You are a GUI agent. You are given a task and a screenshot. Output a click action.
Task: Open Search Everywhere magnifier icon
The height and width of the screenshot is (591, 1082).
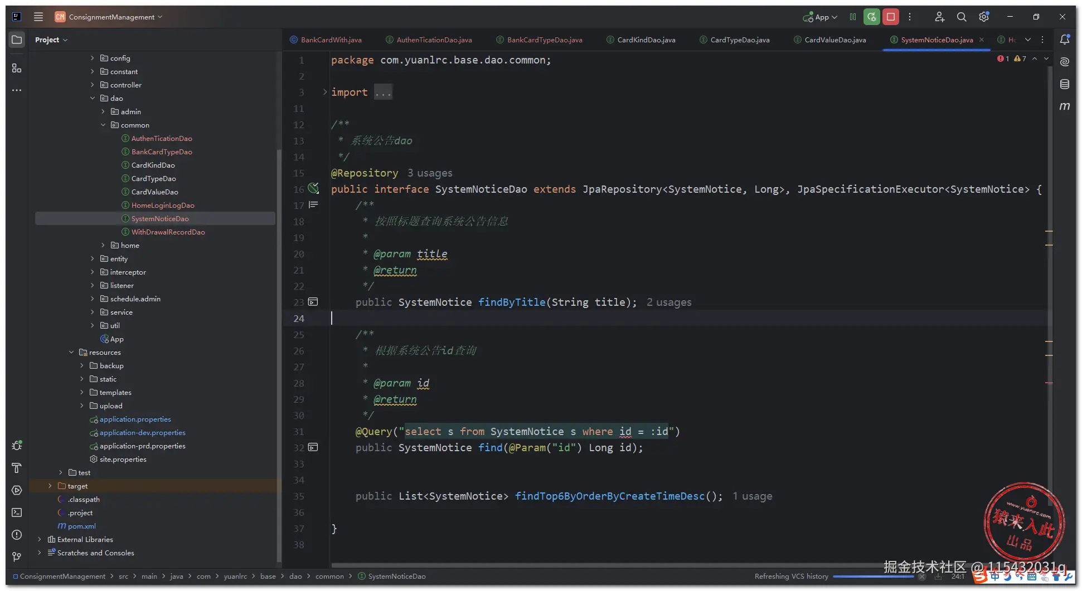962,17
